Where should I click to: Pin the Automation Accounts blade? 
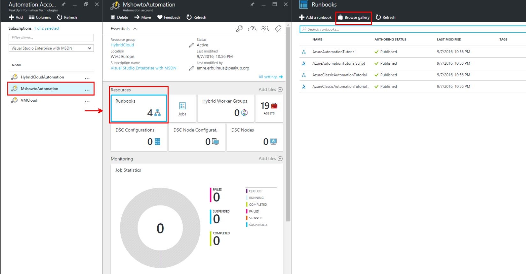pos(63,4)
